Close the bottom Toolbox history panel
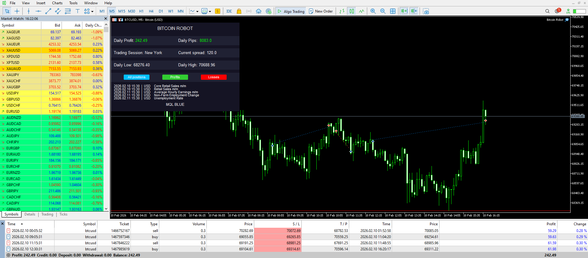Screen dimensions: 588x258 coord(2,224)
